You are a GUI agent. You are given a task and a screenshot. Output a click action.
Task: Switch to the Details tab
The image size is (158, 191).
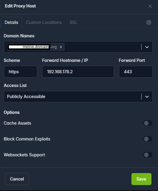11,22
